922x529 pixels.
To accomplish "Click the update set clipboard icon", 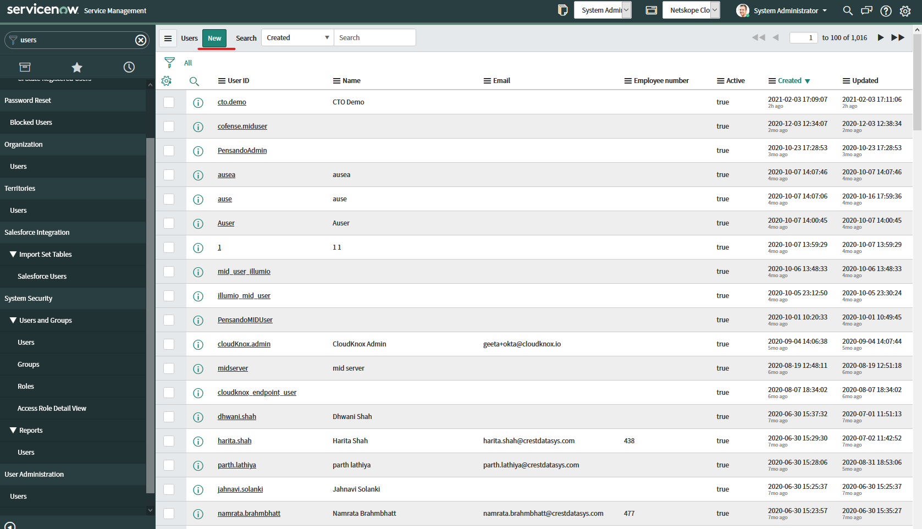I will pos(562,10).
